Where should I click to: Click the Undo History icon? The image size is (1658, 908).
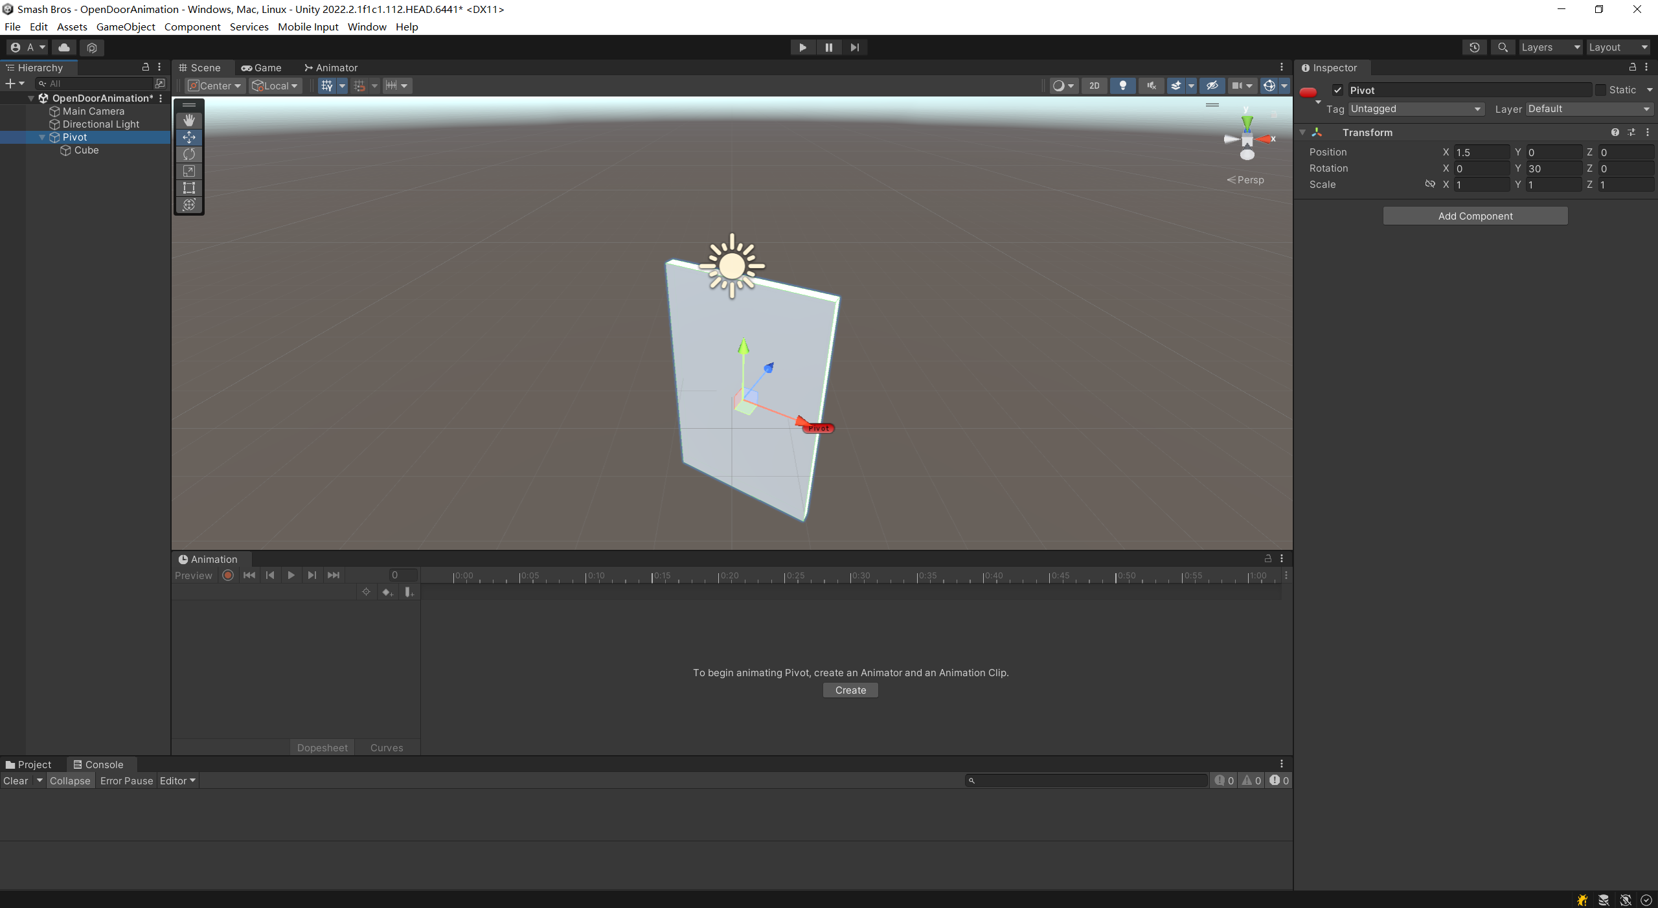pos(1475,47)
